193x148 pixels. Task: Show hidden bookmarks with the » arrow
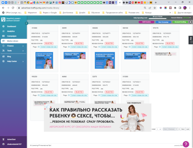170,13
